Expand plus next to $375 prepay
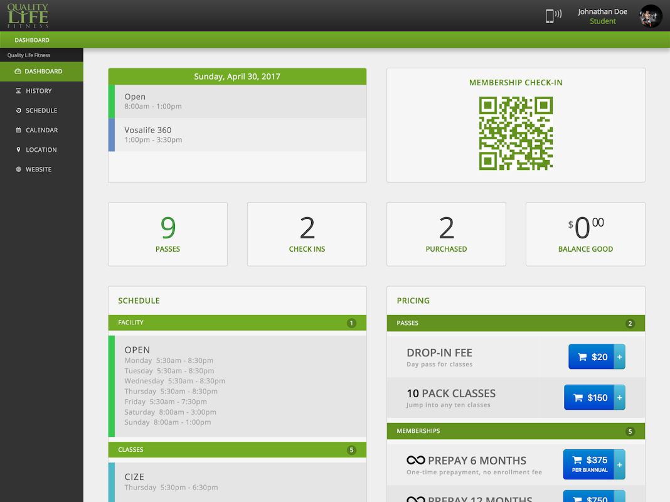 pos(620,464)
